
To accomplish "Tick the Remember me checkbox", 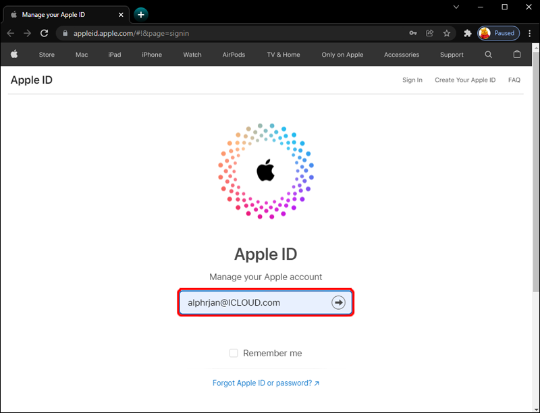I will (234, 353).
